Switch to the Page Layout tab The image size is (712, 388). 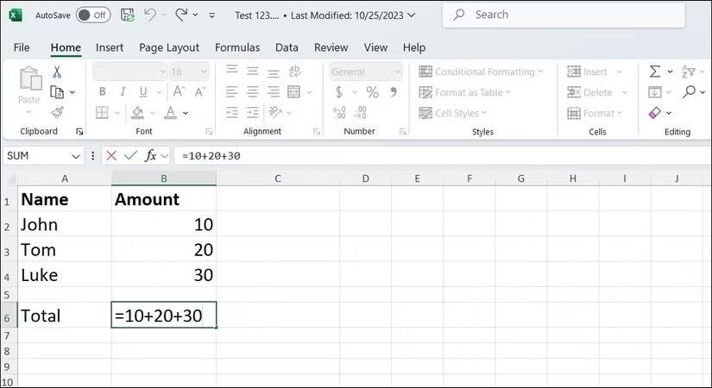point(169,47)
